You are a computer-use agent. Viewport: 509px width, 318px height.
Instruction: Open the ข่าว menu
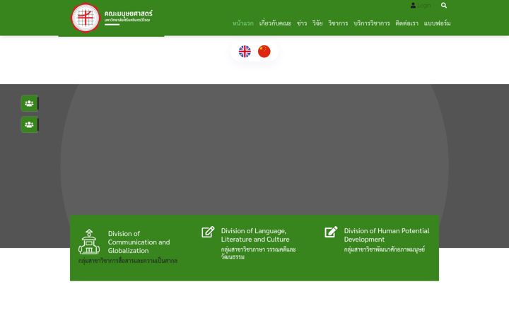(x=302, y=23)
